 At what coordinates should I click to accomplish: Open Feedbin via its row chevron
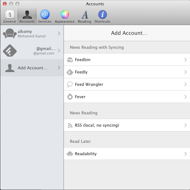click(x=185, y=60)
